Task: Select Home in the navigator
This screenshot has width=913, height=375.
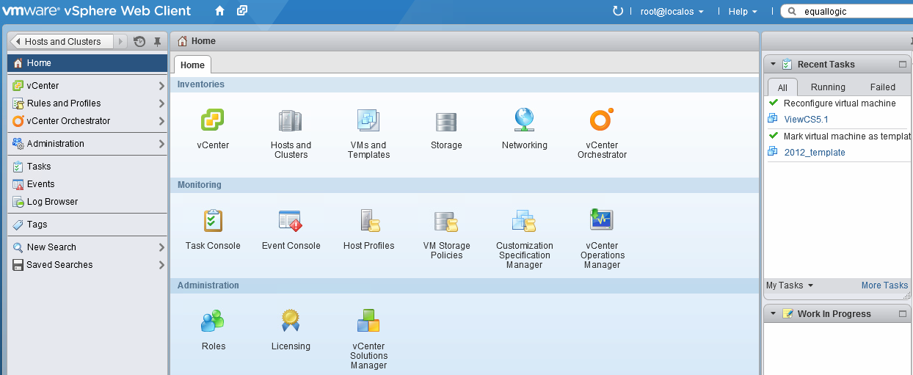Action: tap(87, 63)
